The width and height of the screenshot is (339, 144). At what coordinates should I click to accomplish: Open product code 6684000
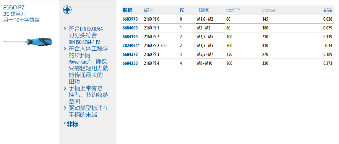click(130, 28)
